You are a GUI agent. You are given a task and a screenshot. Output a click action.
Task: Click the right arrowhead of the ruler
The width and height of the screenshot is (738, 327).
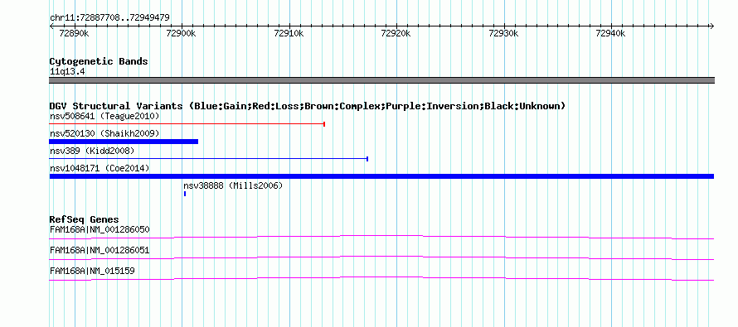click(712, 26)
